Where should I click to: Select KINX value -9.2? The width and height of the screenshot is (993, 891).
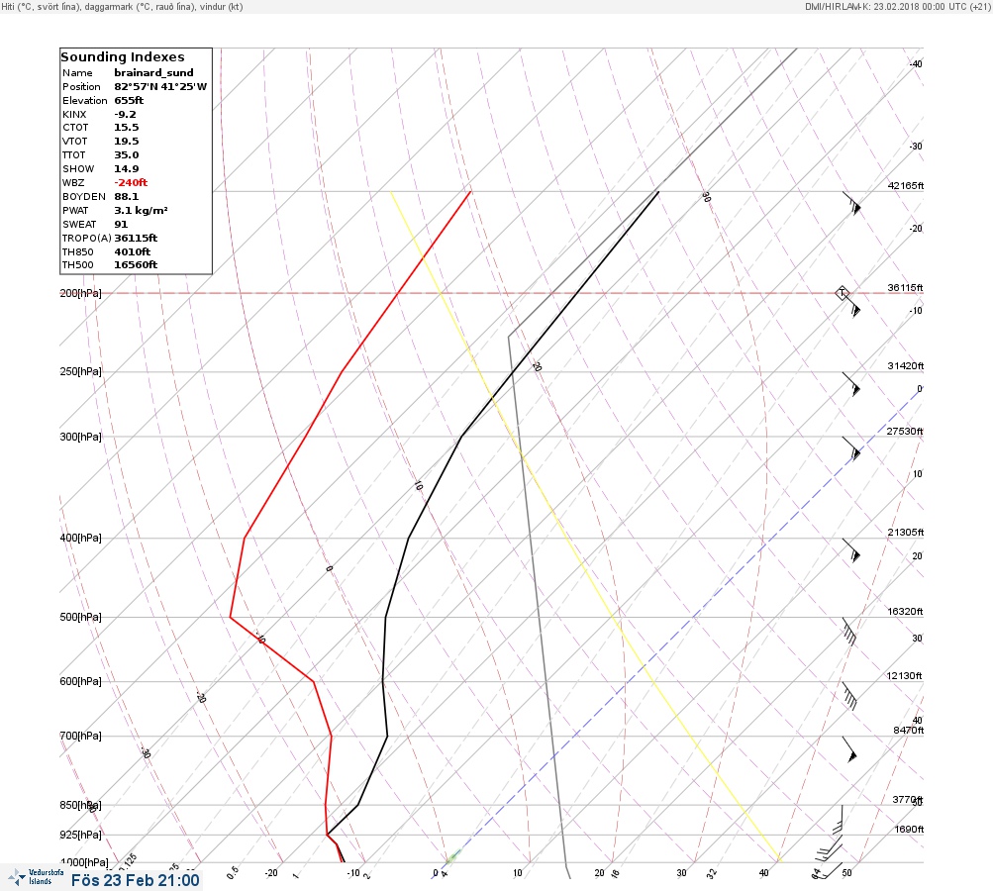pos(125,115)
